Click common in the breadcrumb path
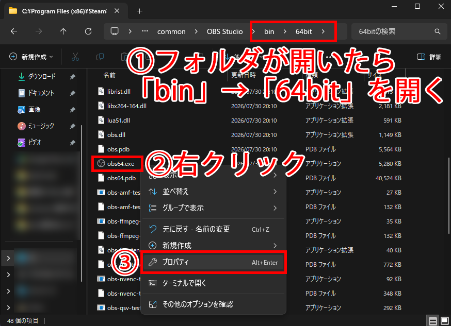 pyautogui.click(x=171, y=31)
